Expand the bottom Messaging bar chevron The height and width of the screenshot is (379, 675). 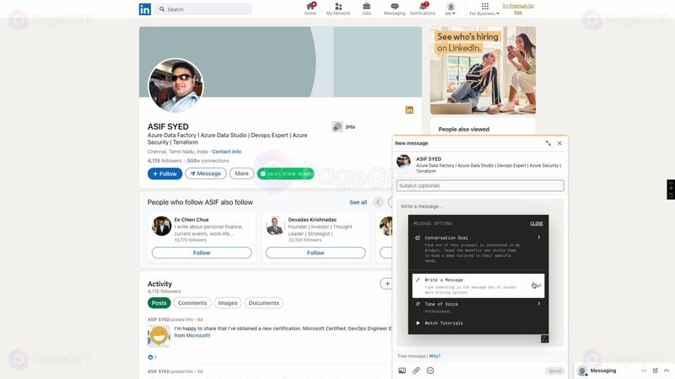(667, 371)
